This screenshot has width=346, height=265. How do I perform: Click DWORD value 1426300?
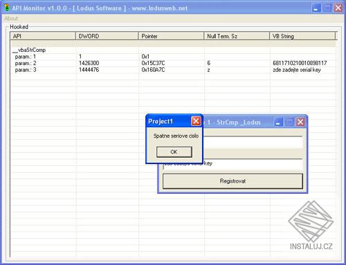[89, 63]
